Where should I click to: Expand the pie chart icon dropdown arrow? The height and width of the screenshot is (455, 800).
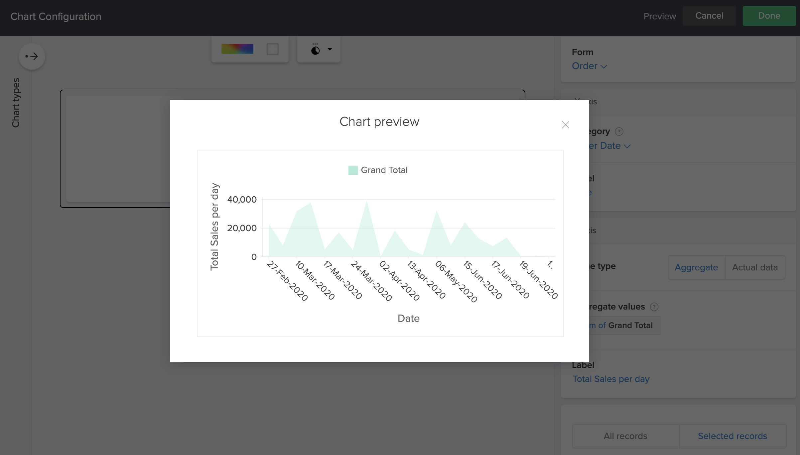[329, 49]
